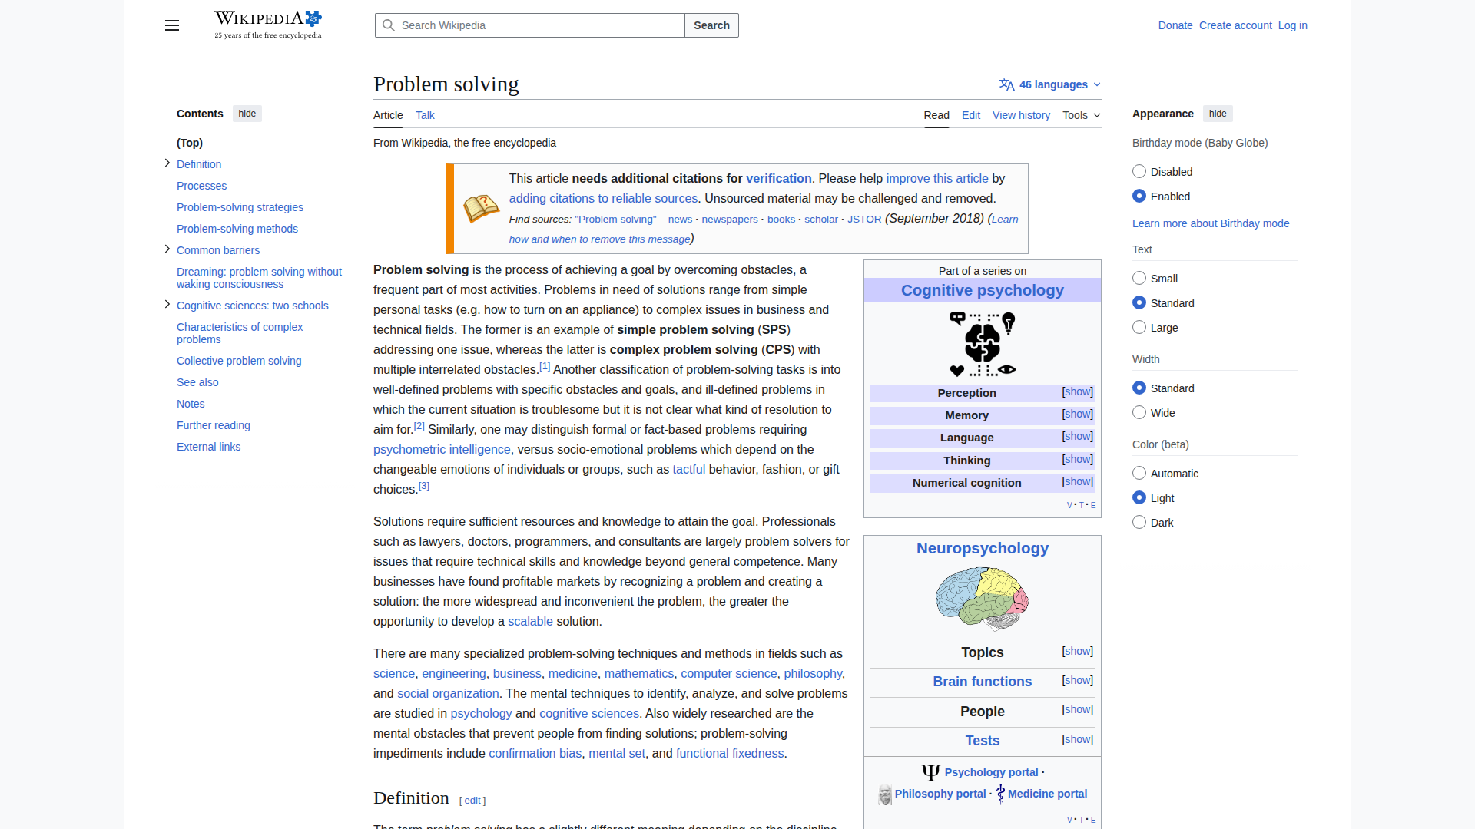Open the Tools dropdown menu
This screenshot has height=829, width=1475.
click(1081, 115)
